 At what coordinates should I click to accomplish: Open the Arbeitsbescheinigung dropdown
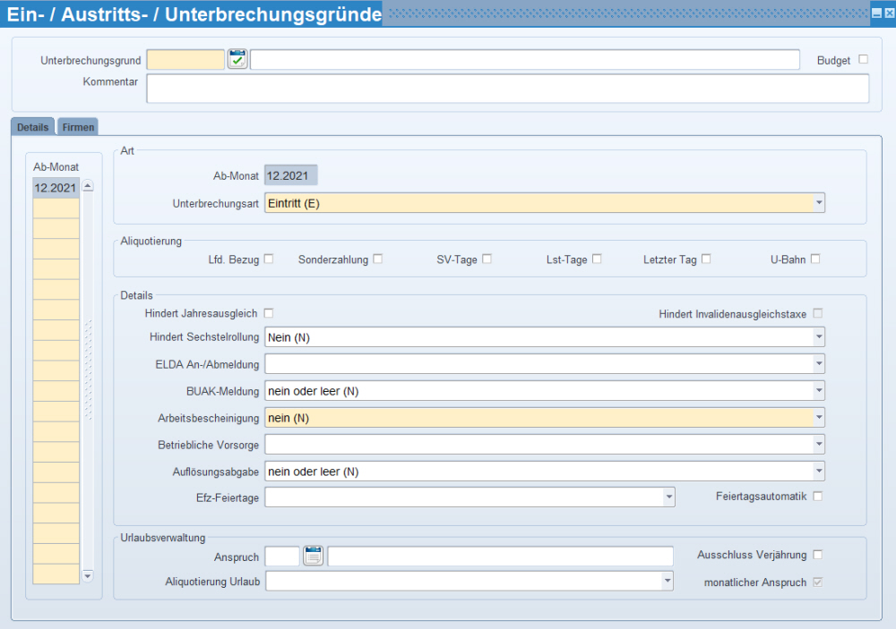pos(820,418)
